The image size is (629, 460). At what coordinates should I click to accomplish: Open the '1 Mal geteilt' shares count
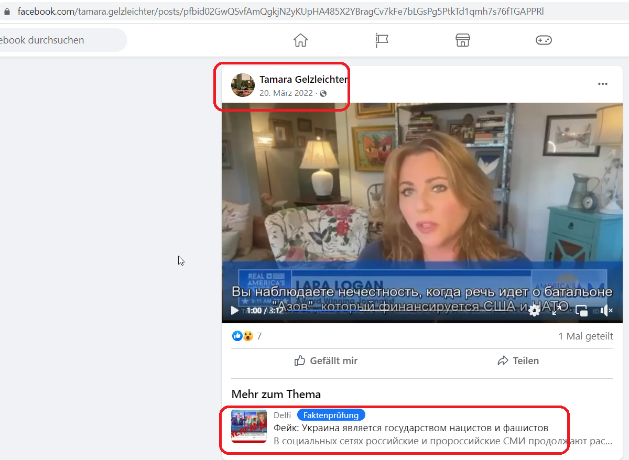pyautogui.click(x=585, y=336)
